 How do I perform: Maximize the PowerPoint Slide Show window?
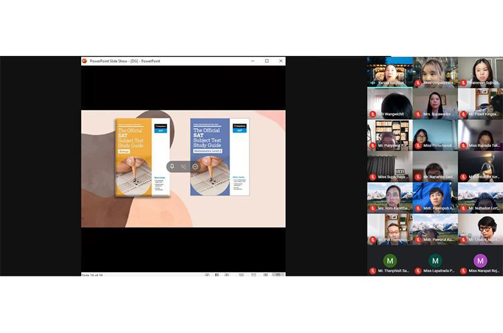(266, 61)
